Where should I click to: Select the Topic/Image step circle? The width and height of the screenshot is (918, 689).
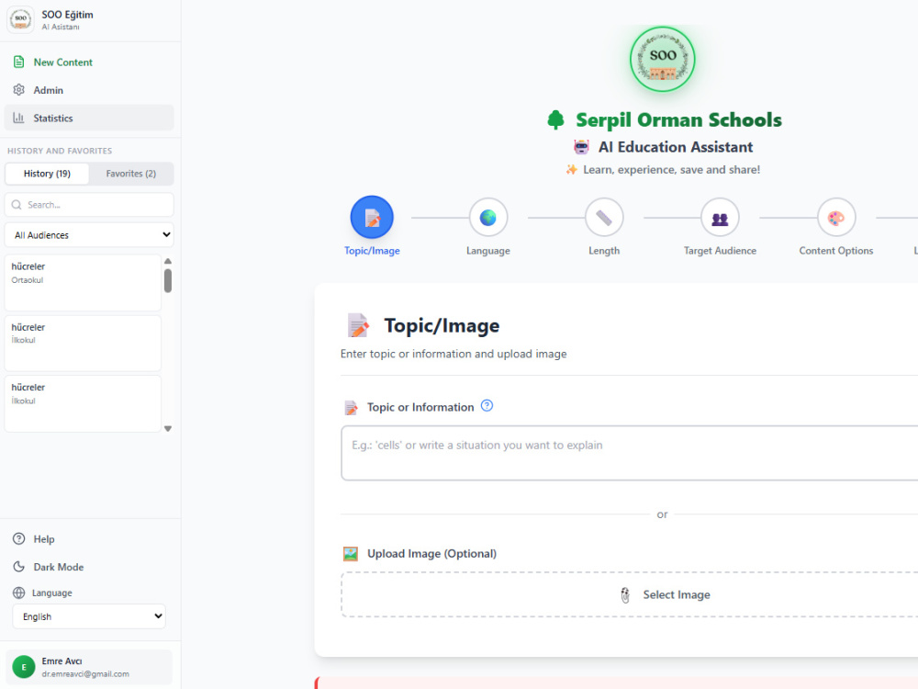(x=372, y=218)
